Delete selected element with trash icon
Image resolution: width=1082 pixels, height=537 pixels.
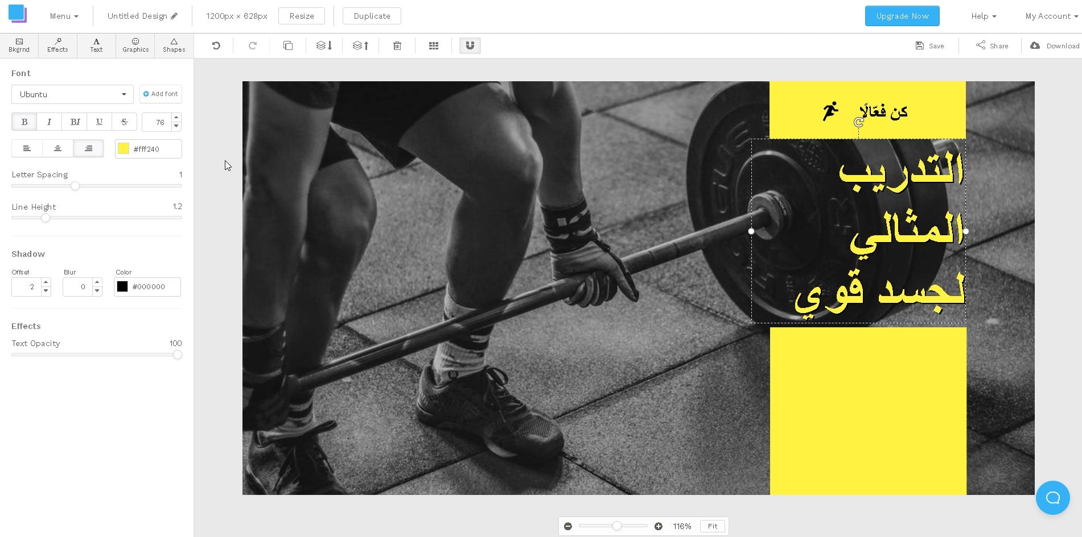tap(397, 46)
